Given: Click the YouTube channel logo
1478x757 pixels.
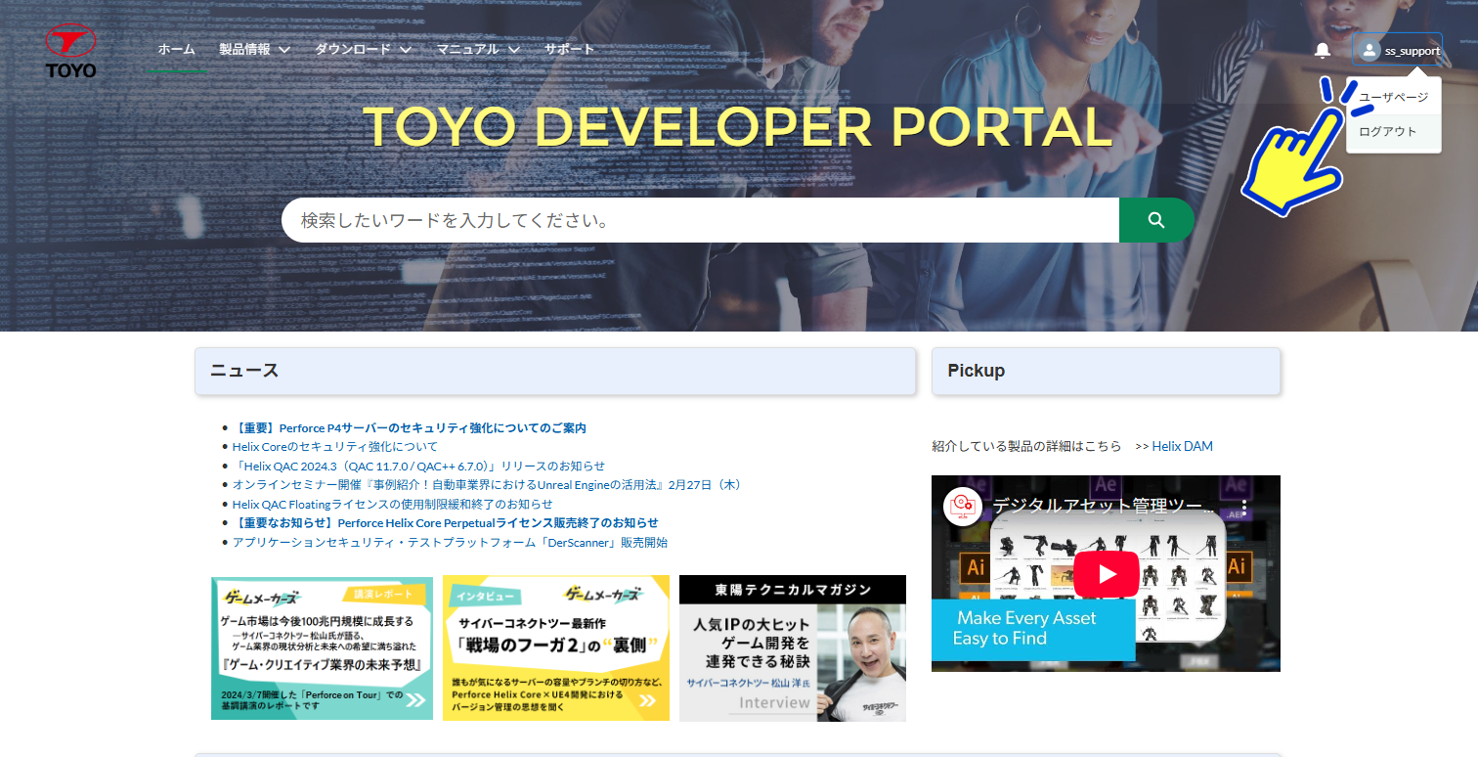Looking at the screenshot, I should coord(962,506).
